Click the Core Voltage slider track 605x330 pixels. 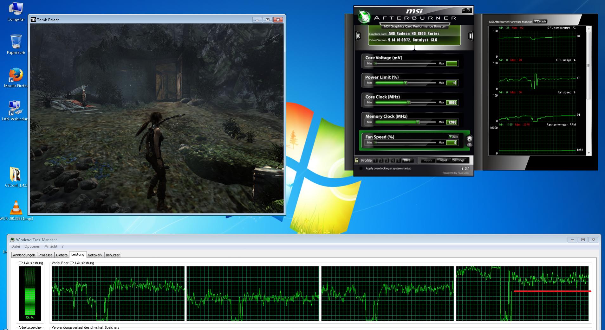(x=406, y=64)
